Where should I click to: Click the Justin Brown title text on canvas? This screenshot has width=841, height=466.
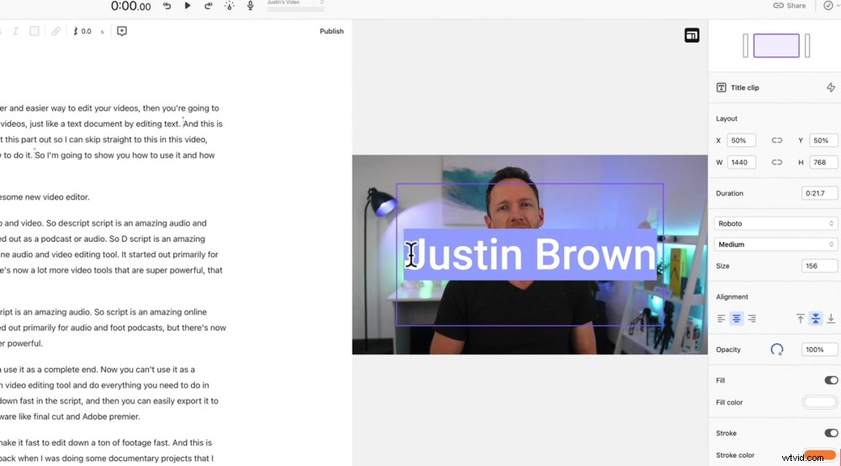pos(530,254)
